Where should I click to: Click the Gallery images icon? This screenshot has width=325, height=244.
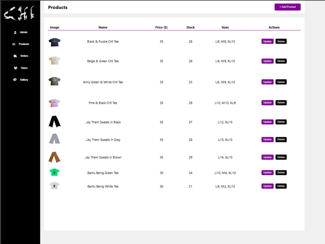[15, 80]
